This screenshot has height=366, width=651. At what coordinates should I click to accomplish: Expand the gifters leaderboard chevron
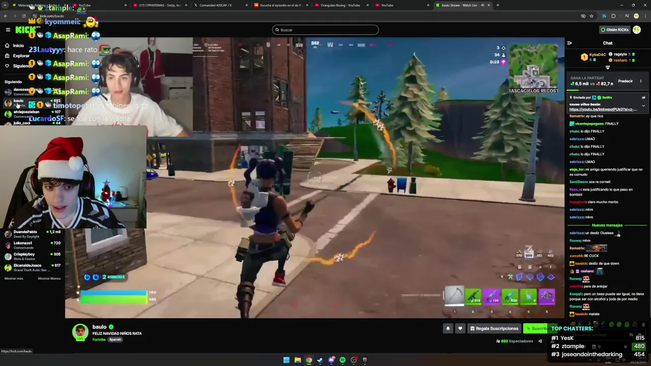coord(607,67)
